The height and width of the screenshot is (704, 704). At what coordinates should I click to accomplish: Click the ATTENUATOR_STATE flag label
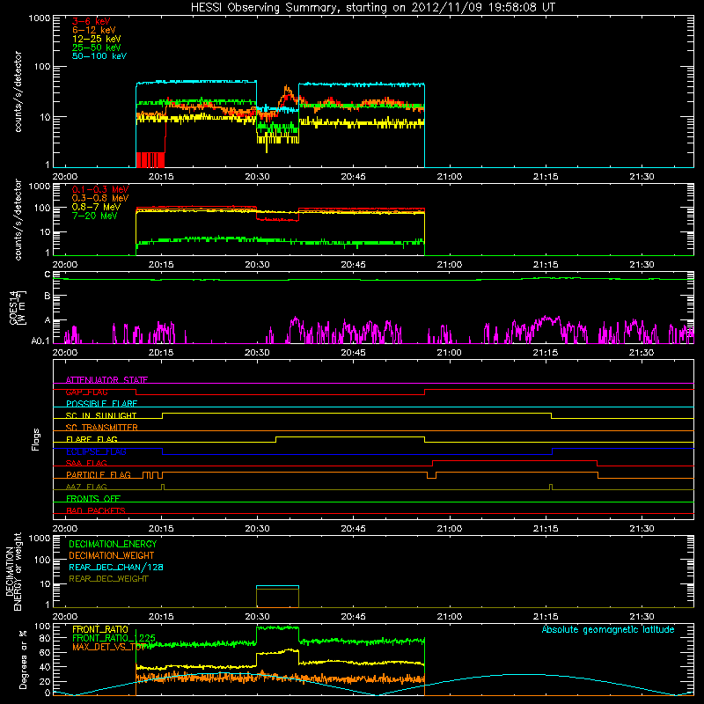click(x=106, y=380)
